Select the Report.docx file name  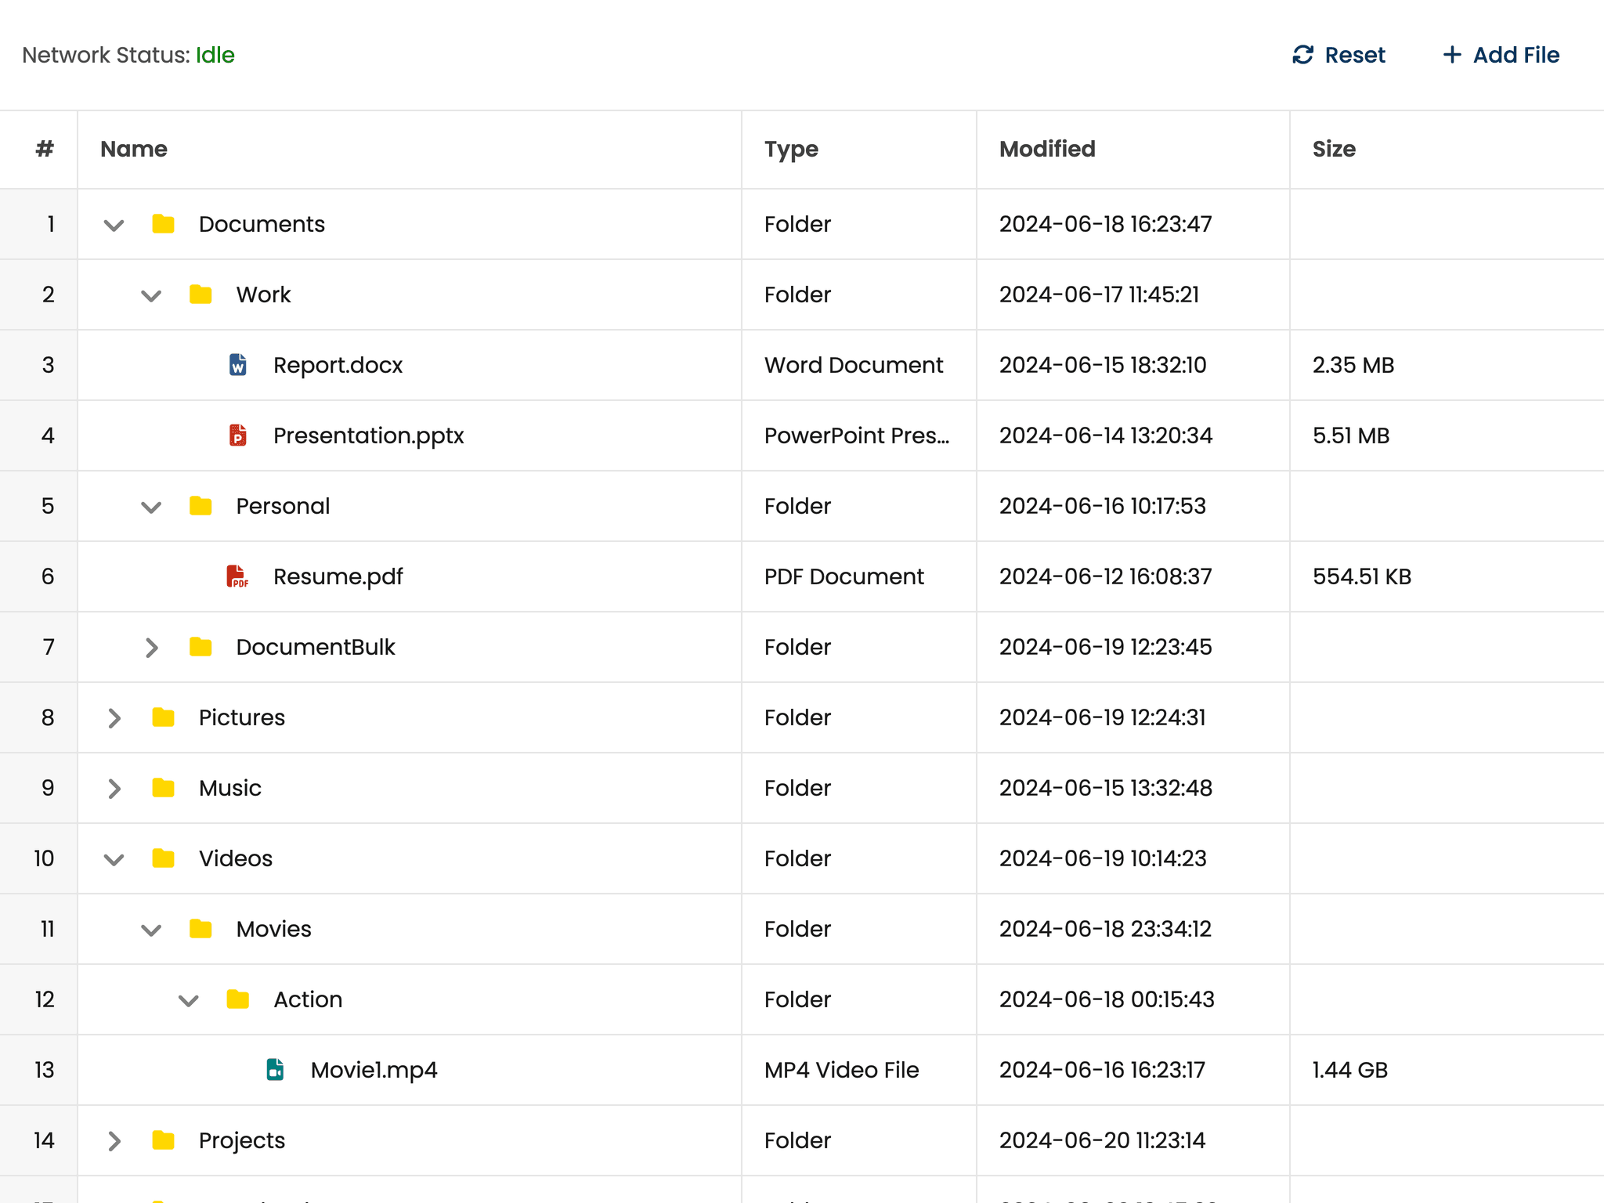click(x=338, y=365)
